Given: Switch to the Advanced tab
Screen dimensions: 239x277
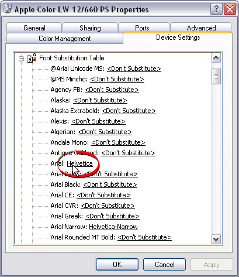Looking at the screenshot, I should tap(201, 28).
